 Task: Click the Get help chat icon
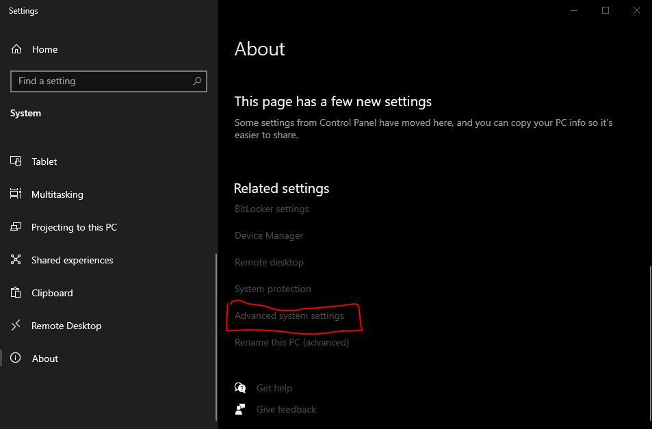[x=240, y=388]
